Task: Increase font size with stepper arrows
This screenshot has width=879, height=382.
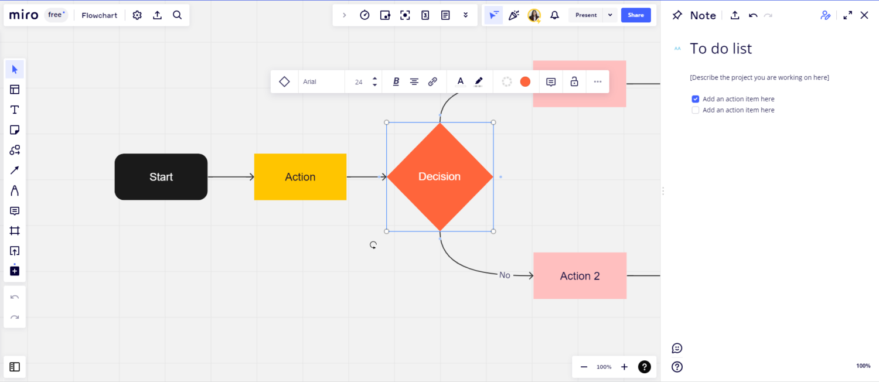Action: pos(374,78)
